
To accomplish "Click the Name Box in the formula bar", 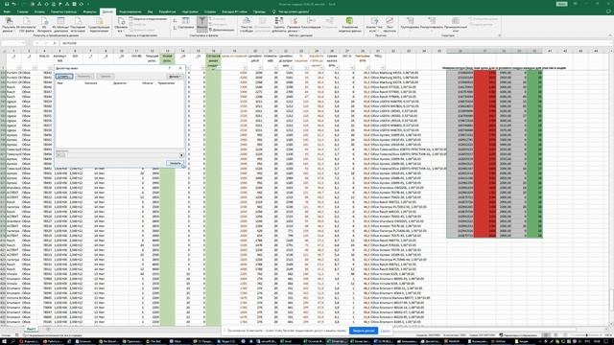I will 13,42.
